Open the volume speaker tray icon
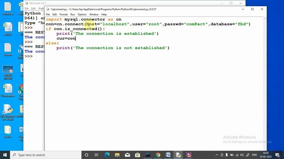This screenshot has width=284, height=159. [x=242, y=155]
